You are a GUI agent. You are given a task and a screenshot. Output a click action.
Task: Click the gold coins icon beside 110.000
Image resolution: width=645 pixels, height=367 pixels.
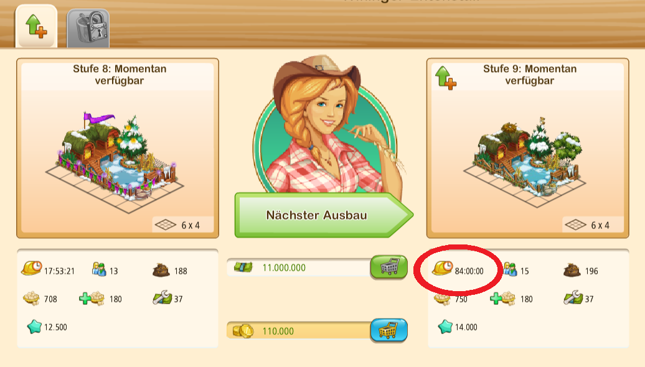[x=243, y=331]
